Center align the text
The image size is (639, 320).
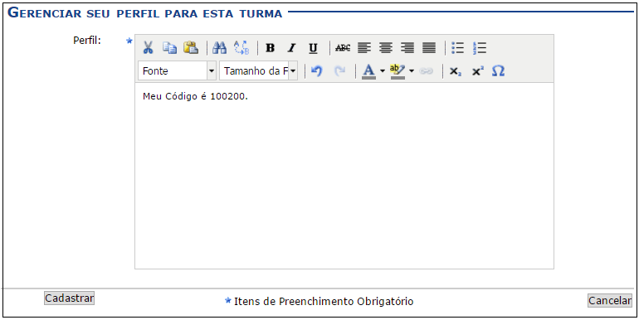(386, 48)
